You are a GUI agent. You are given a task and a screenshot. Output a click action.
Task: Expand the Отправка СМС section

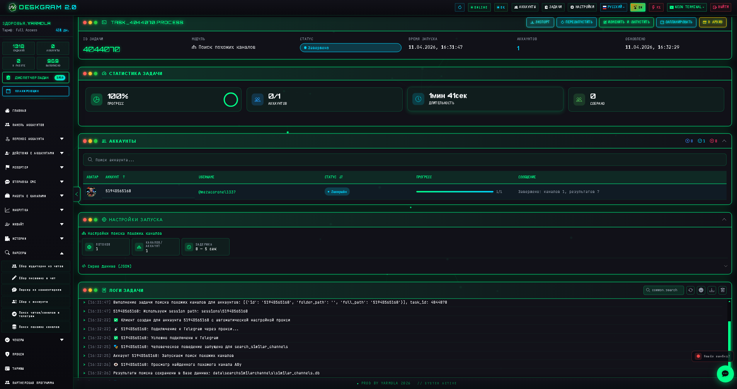point(35,182)
